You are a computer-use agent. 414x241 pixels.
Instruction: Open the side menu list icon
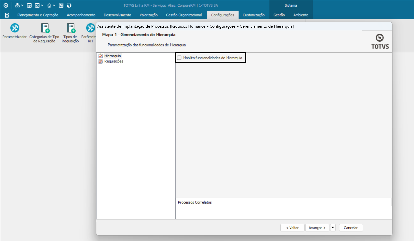7,15
